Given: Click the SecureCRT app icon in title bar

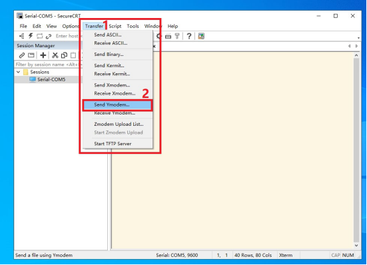Looking at the screenshot, I should pos(20,16).
